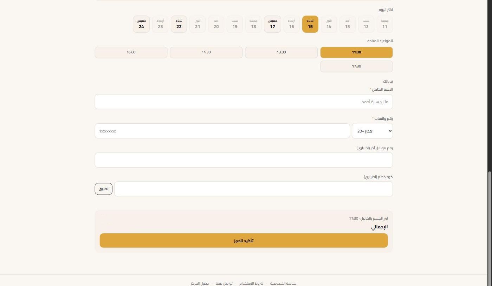This screenshot has height=286, width=492.
Task: Select the highlighted Tuesday 15 day chip
Action: (x=310, y=24)
